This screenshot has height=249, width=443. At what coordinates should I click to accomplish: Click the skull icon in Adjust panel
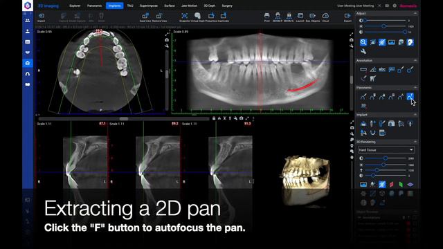click(410, 42)
